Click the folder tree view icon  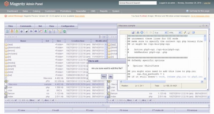point(60,31)
